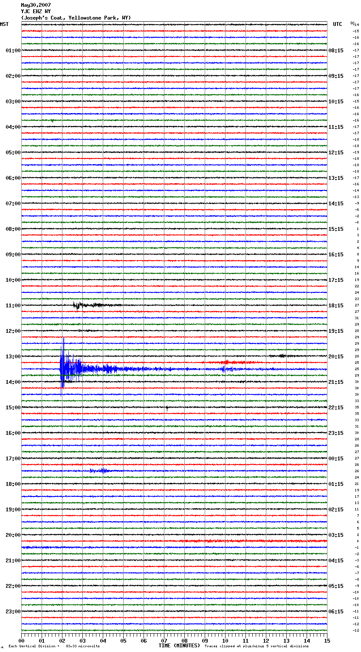Click the date text "May30,2007"
Screen dimensions: 361x652
coord(36,5)
